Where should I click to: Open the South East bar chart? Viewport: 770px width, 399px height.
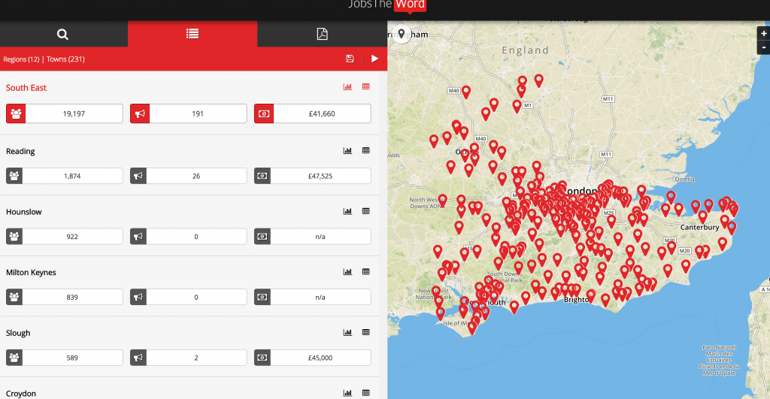347,87
